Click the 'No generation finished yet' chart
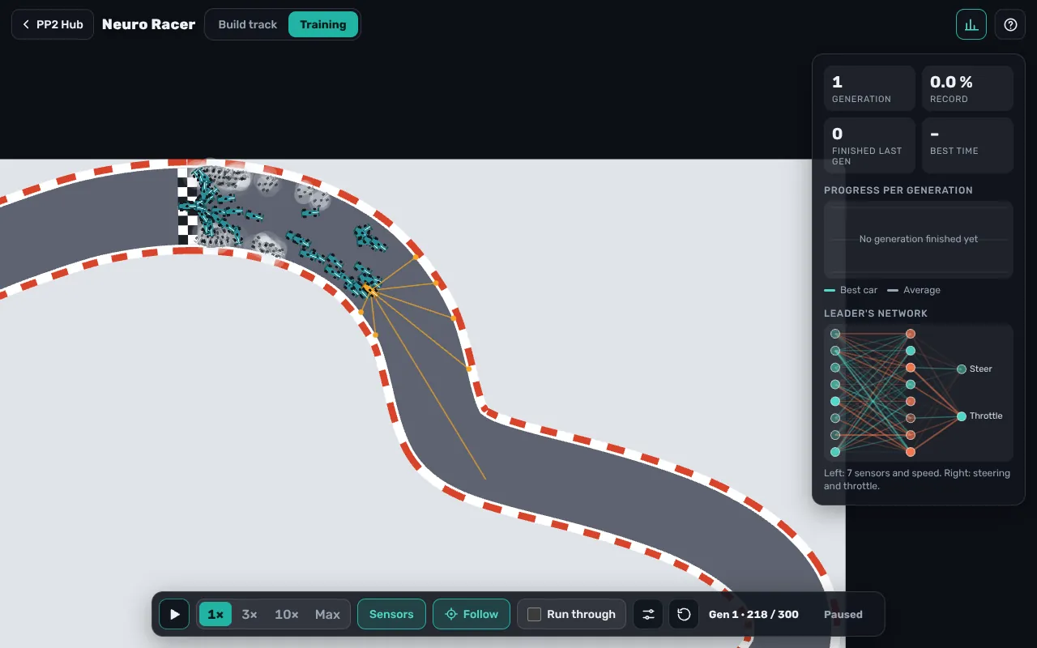Image resolution: width=1037 pixels, height=648 pixels. pyautogui.click(x=919, y=240)
